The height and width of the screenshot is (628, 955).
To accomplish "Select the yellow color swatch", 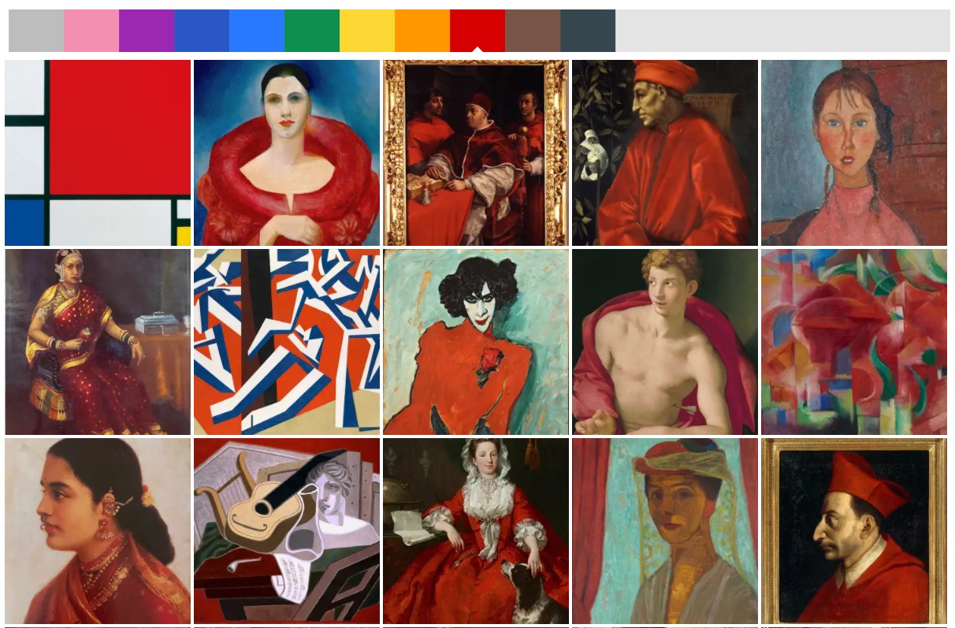I will (x=367, y=31).
